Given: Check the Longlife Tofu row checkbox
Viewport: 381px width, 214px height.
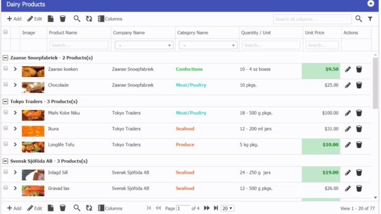Looking at the screenshot, I should click(x=6, y=144).
